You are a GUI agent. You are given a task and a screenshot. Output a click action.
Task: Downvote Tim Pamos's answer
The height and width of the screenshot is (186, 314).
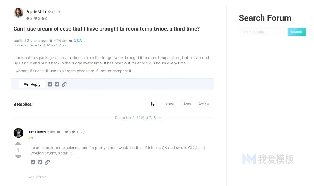point(18,157)
